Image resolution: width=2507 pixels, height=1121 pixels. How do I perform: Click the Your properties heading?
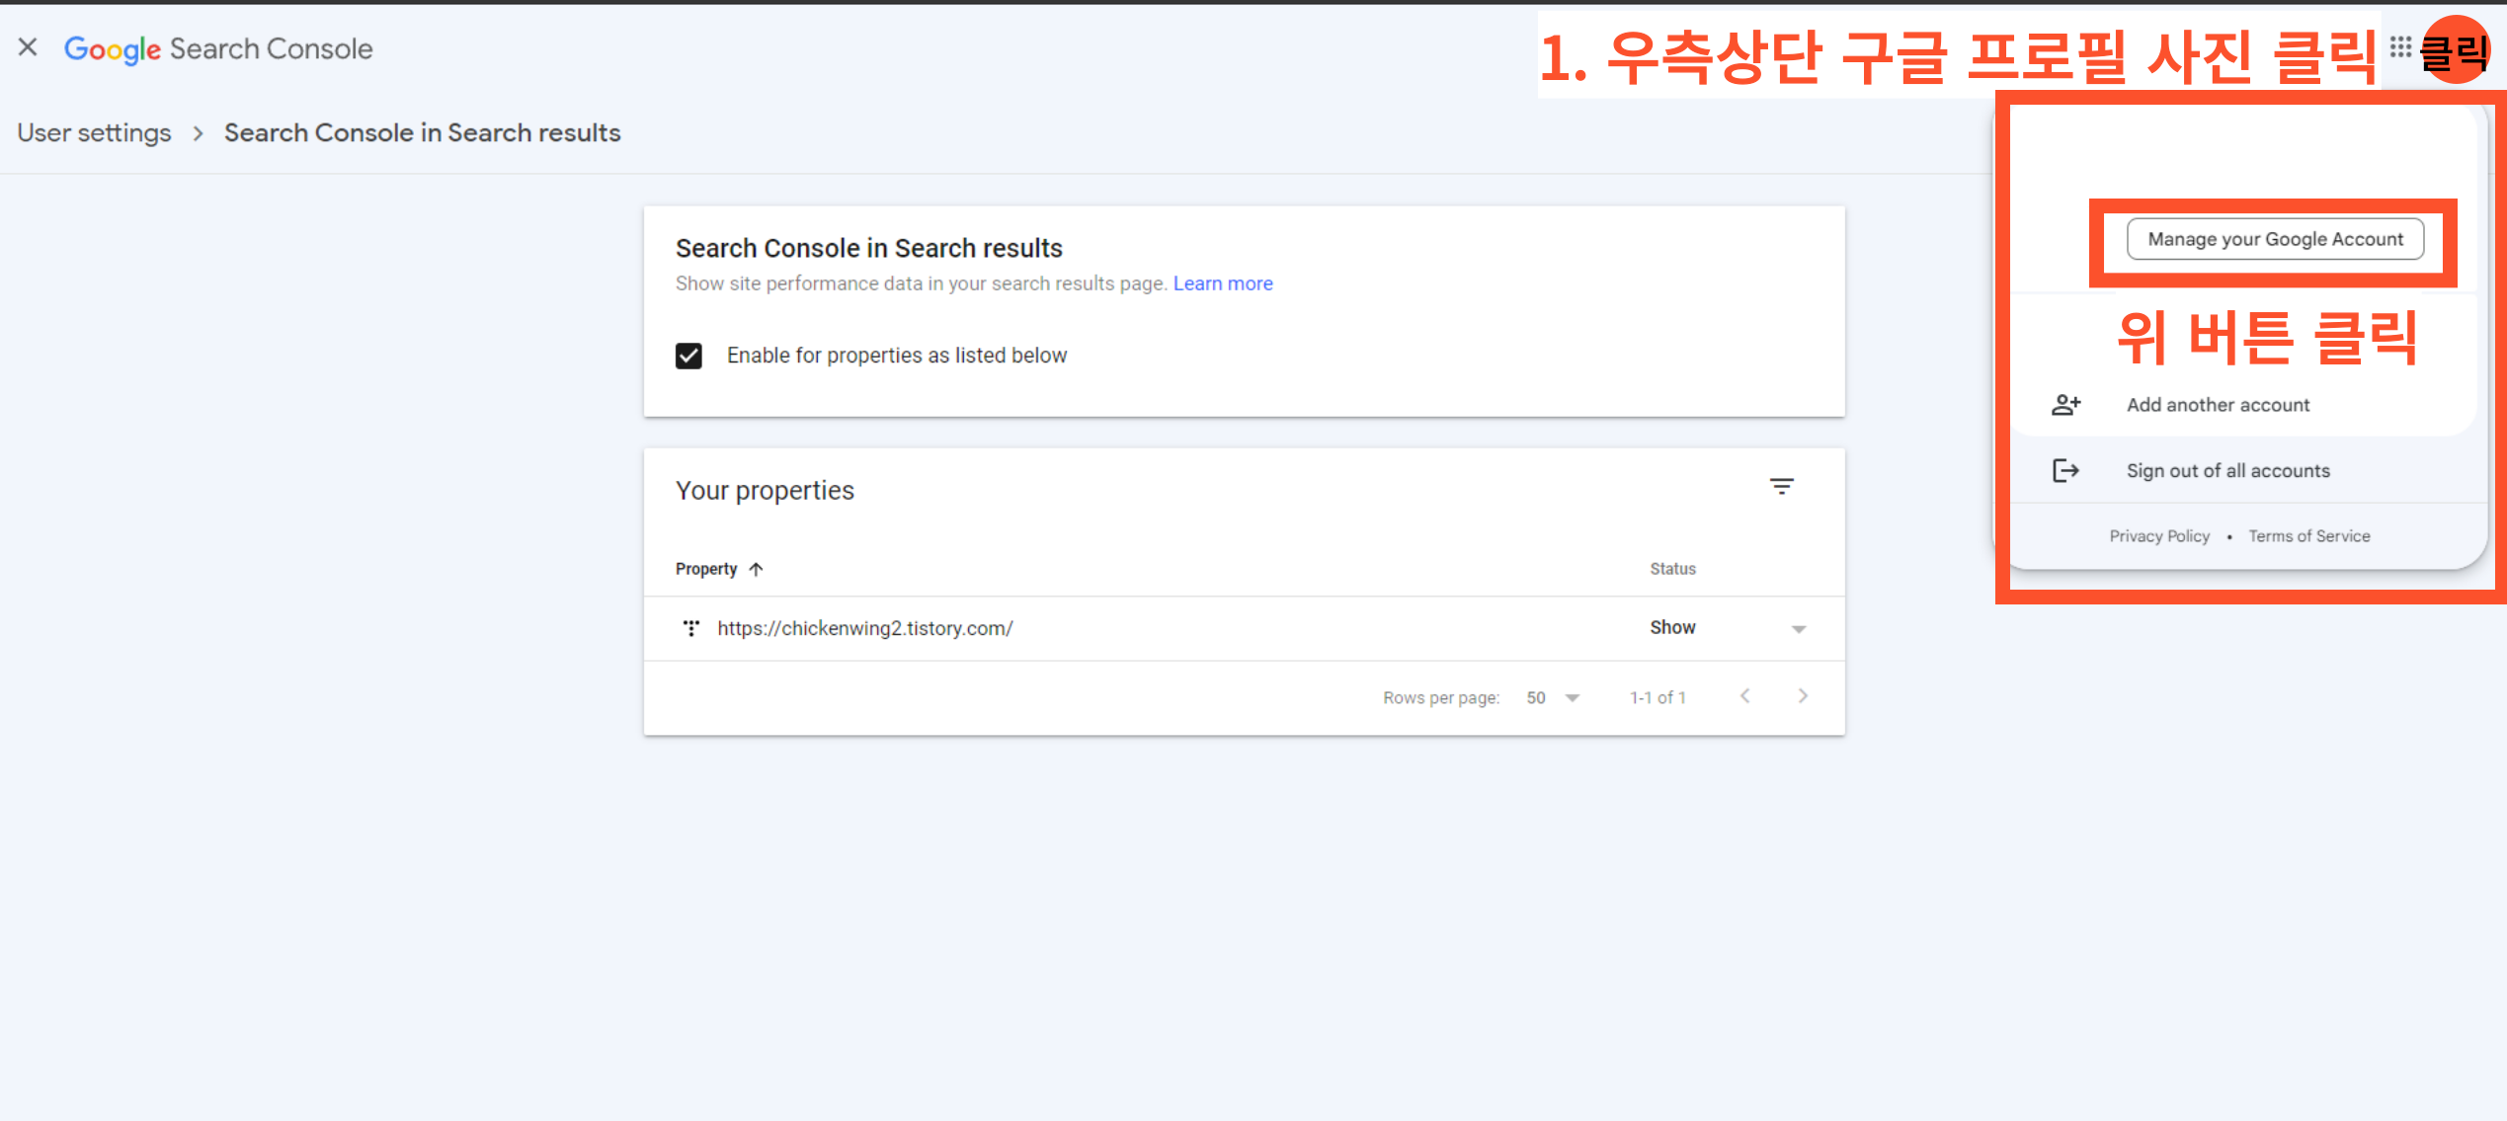coord(765,490)
